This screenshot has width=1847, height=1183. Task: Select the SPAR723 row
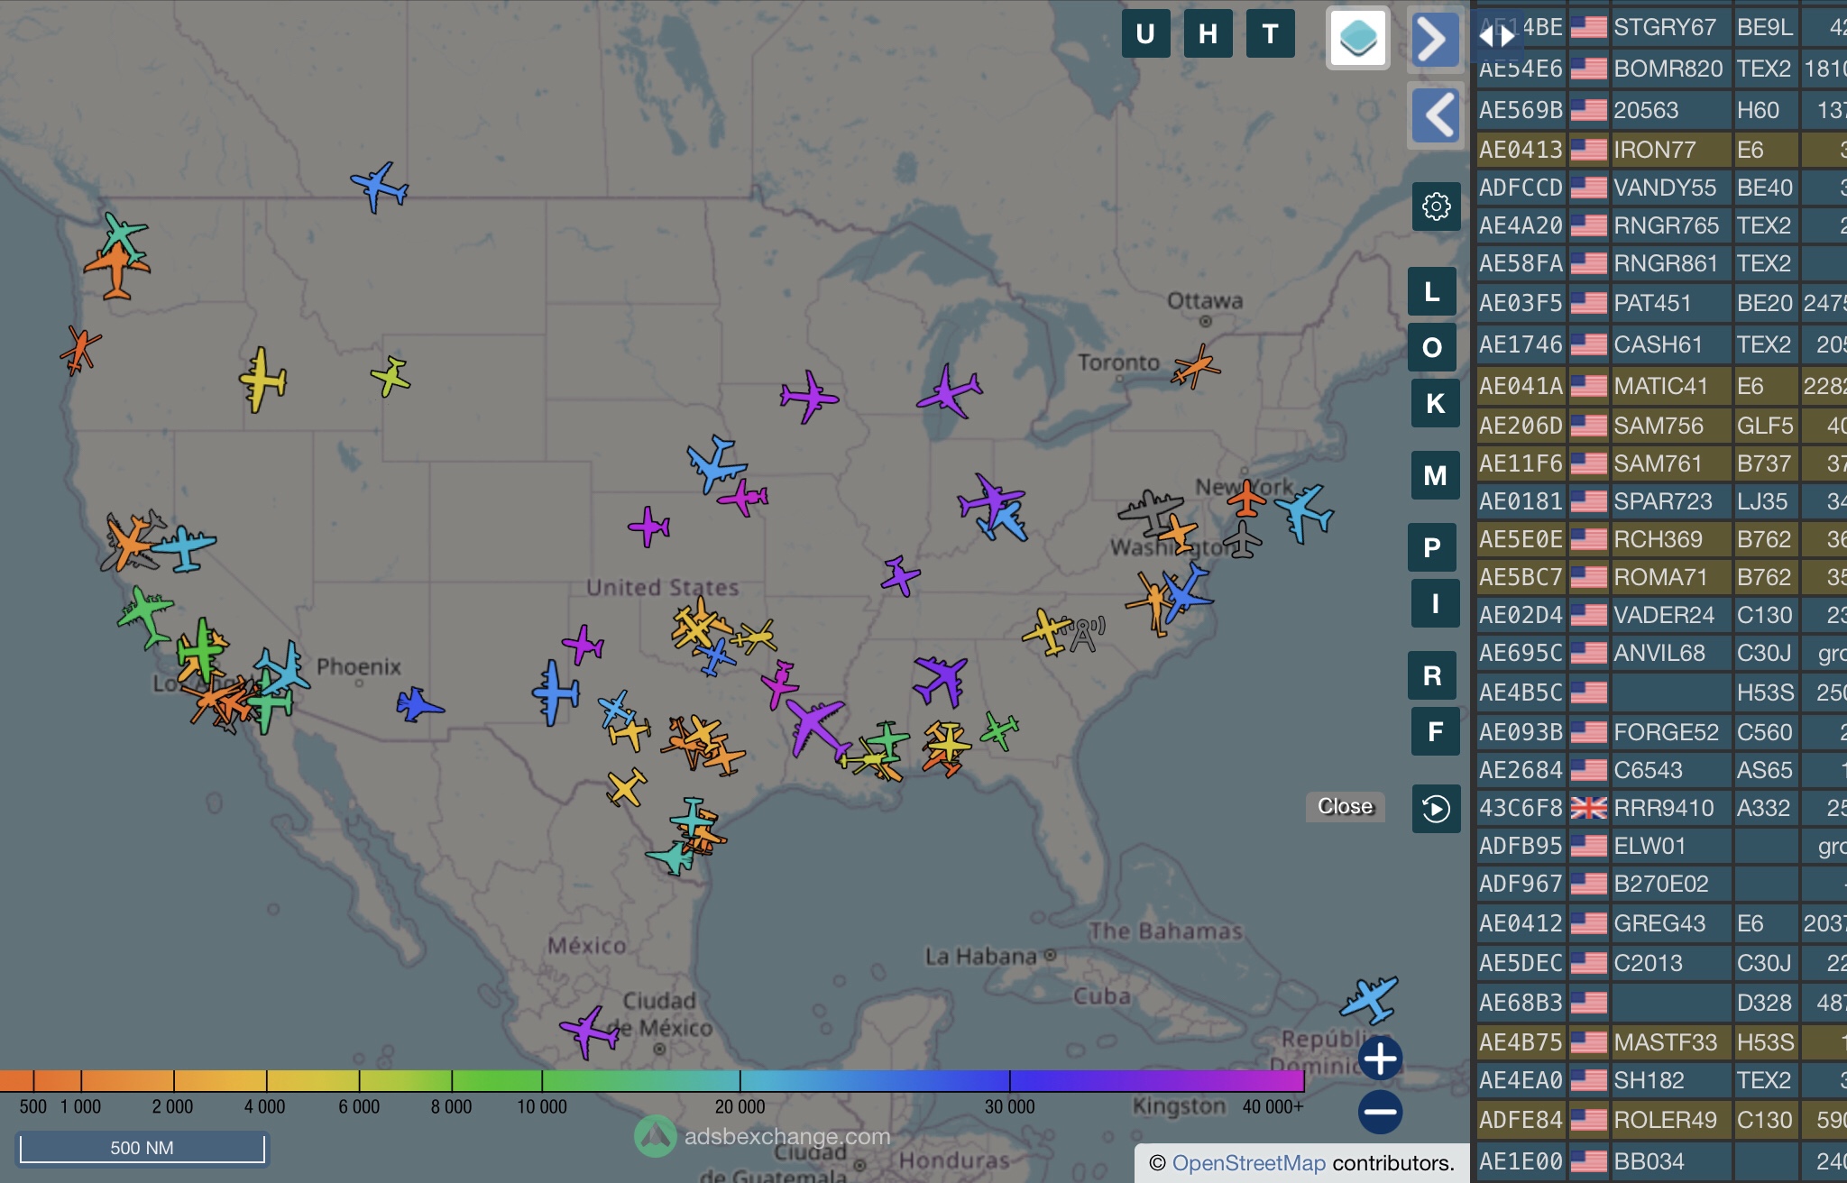(1661, 501)
